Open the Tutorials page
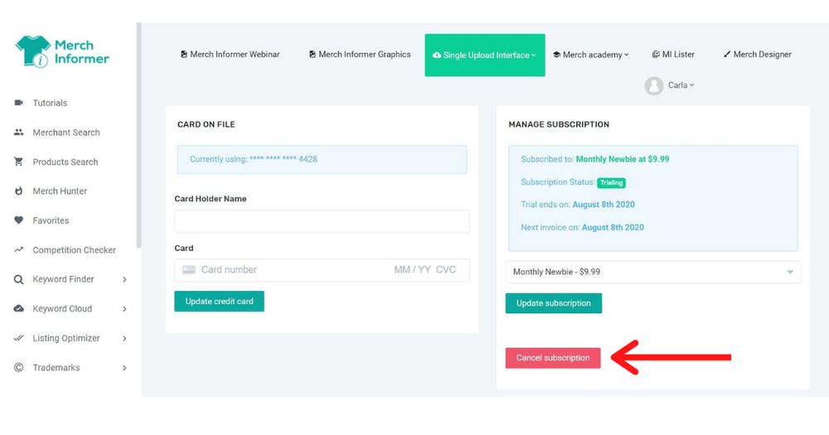Image resolution: width=829 pixels, height=435 pixels. (50, 103)
